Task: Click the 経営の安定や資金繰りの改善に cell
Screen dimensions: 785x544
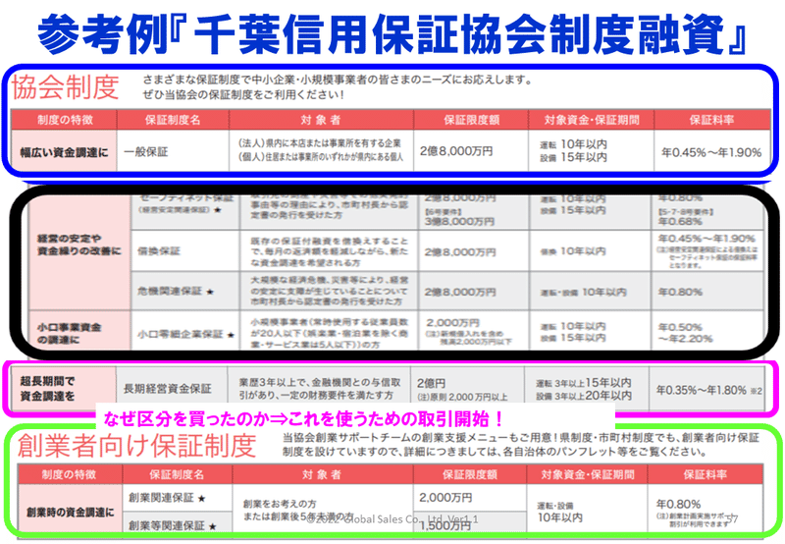Action: pyautogui.click(x=79, y=245)
